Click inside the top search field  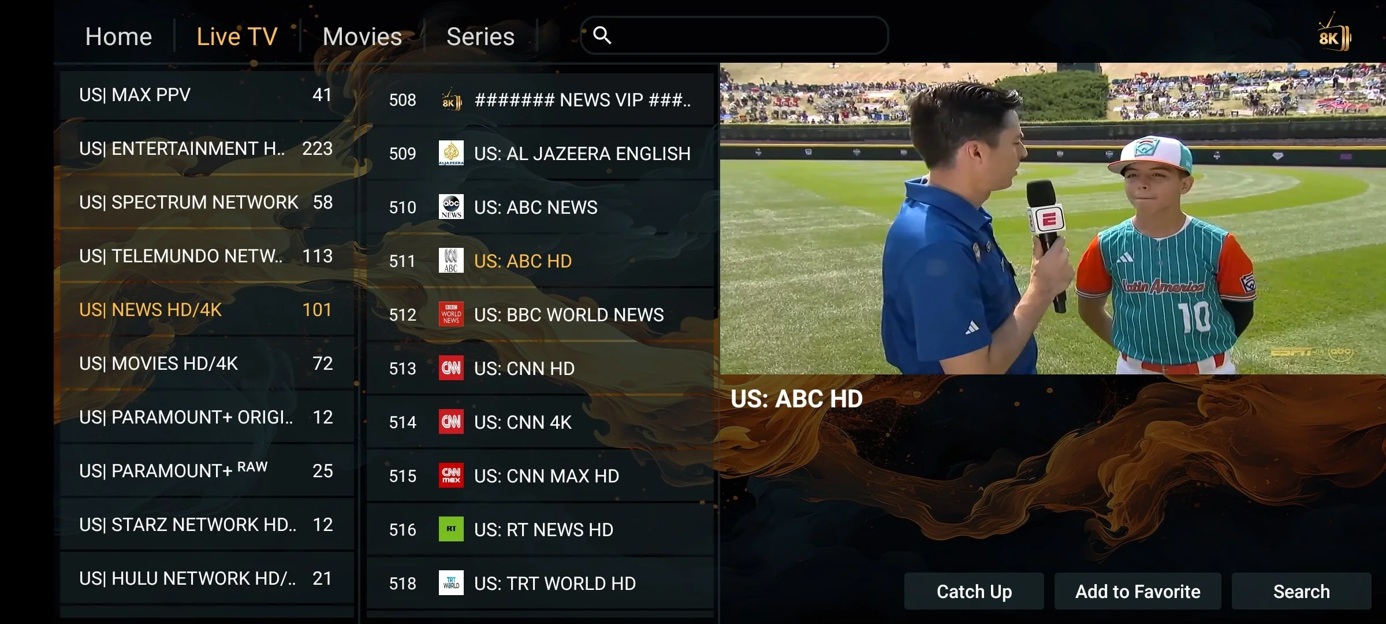tap(745, 35)
